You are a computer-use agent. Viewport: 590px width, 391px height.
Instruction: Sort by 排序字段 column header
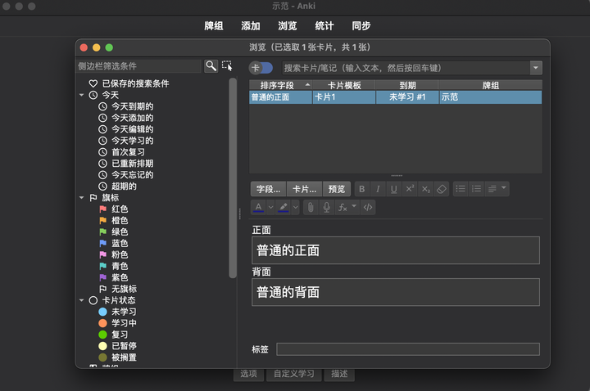point(280,85)
